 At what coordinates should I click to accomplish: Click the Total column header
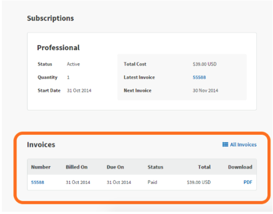204,167
